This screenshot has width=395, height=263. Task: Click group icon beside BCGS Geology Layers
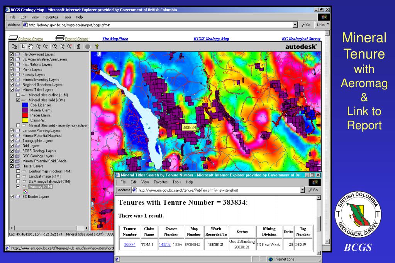tap(18, 151)
